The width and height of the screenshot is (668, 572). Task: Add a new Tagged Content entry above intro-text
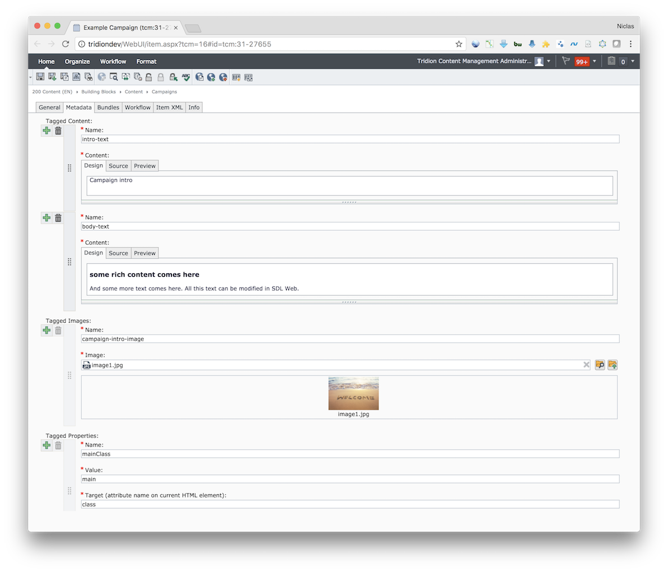46,131
